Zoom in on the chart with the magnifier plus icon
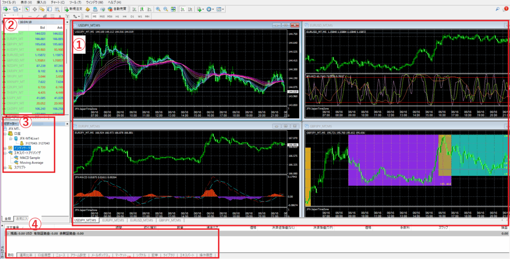Viewport: 510px width, 259px height. (x=158, y=9)
